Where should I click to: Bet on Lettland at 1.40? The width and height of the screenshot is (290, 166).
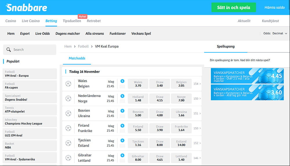tap(181, 158)
